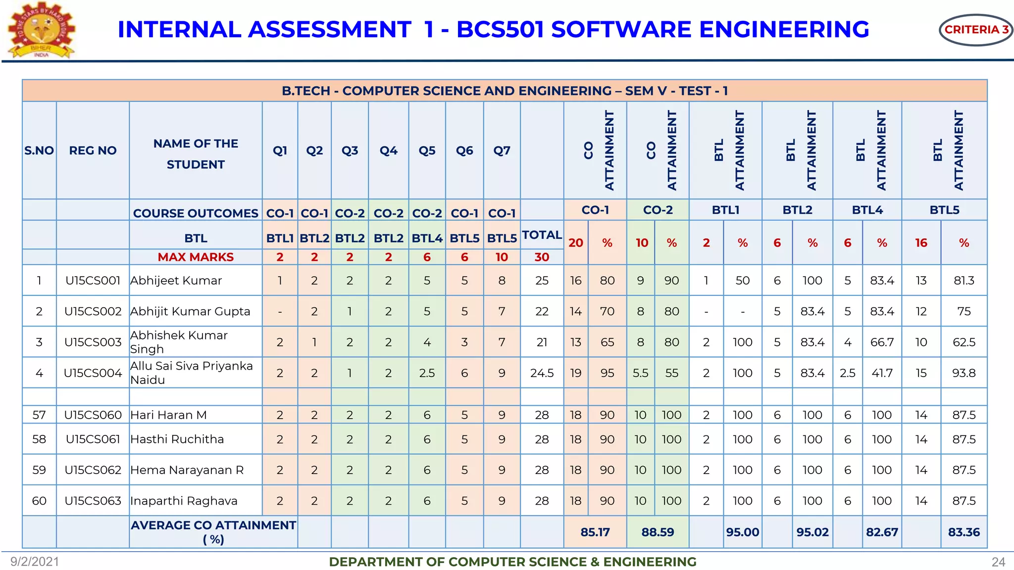Select the Q6 column header
Screen dimensions: 1014x570
tap(464, 150)
